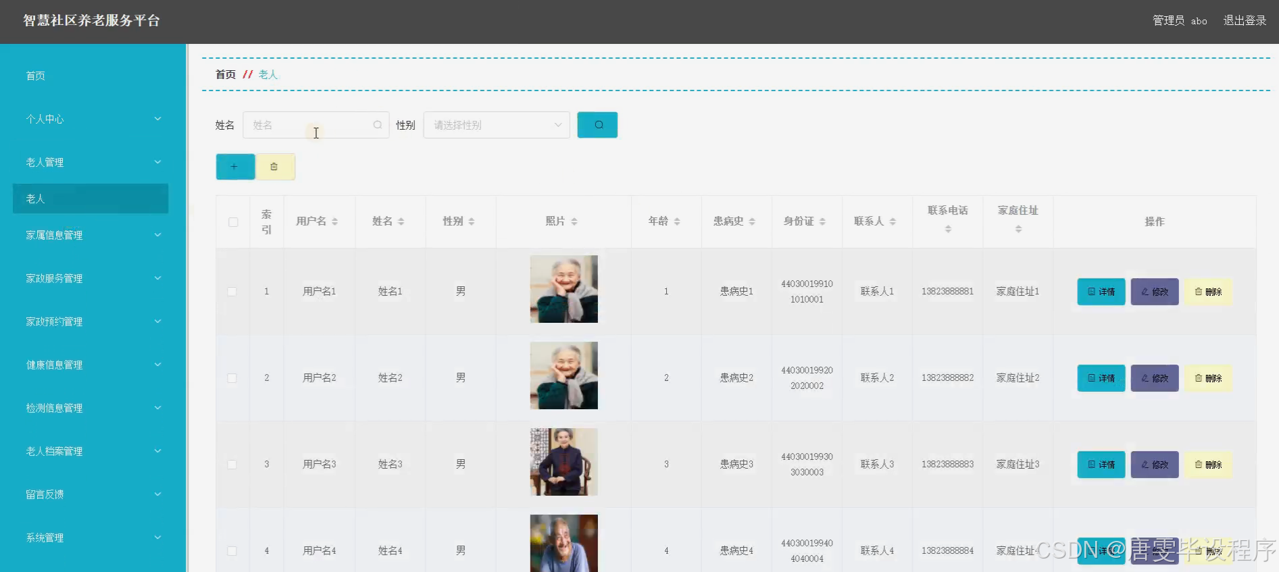This screenshot has width=1279, height=572.
Task: Sort by 联系人 column arrows
Action: pos(892,222)
